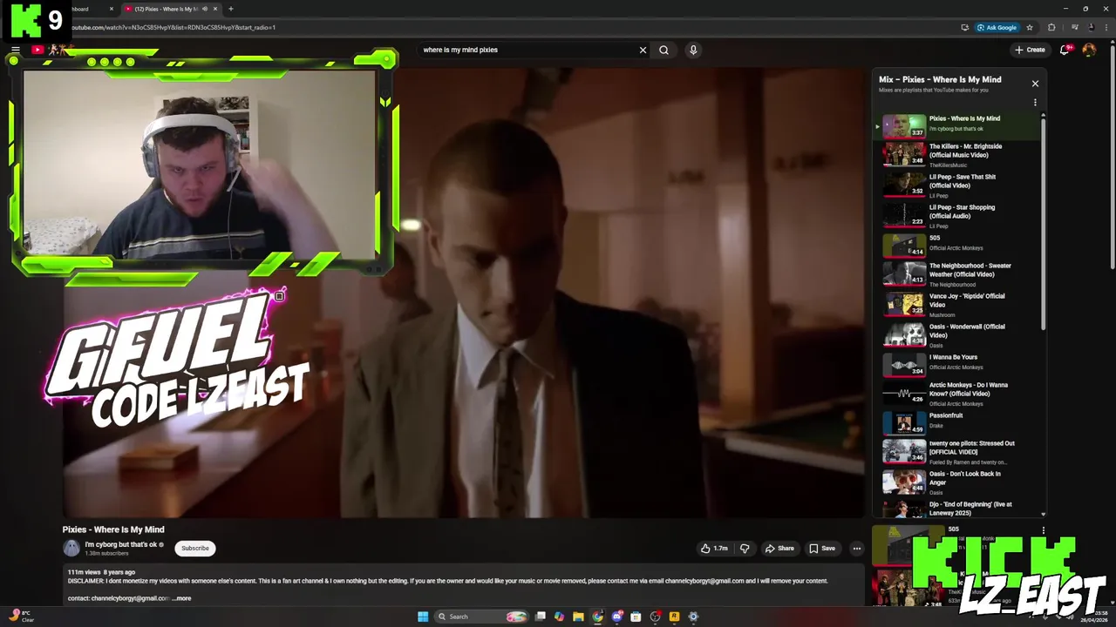Open more actions ellipsis under video

click(x=857, y=549)
